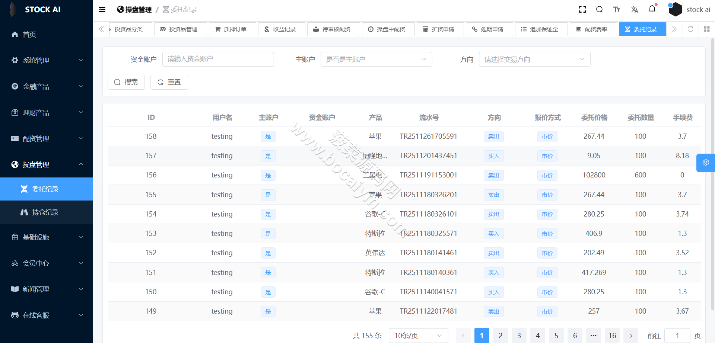Switch to 扩资申请 tab
Screen dimensions: 715x343
click(441, 29)
